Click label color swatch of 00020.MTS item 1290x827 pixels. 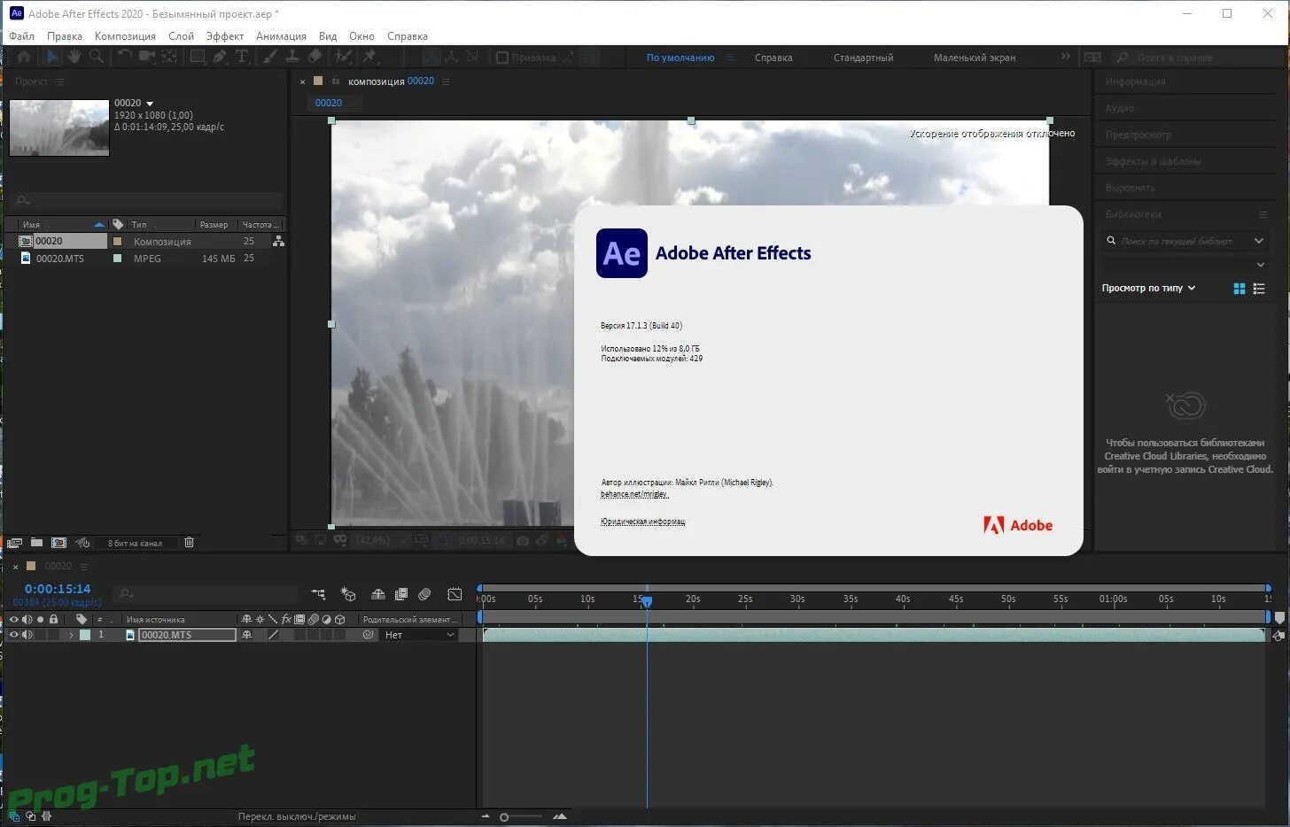point(117,259)
